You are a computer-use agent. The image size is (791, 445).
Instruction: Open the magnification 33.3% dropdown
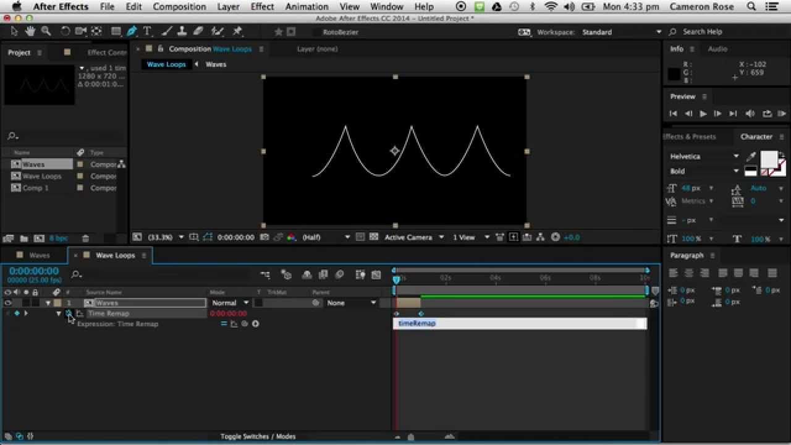click(x=166, y=237)
